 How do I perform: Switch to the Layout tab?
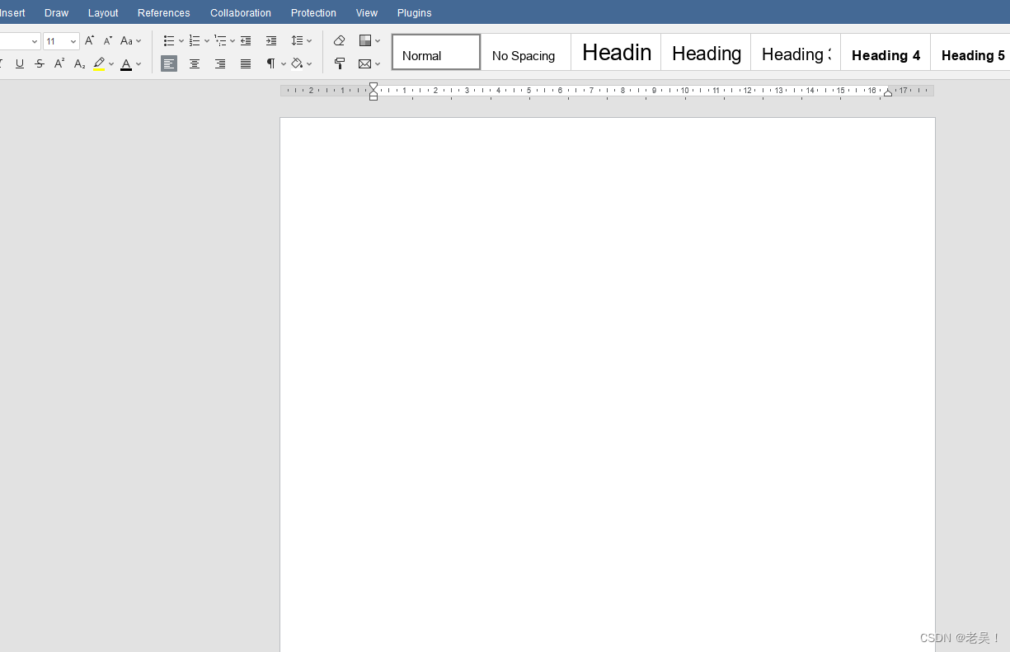coord(103,12)
